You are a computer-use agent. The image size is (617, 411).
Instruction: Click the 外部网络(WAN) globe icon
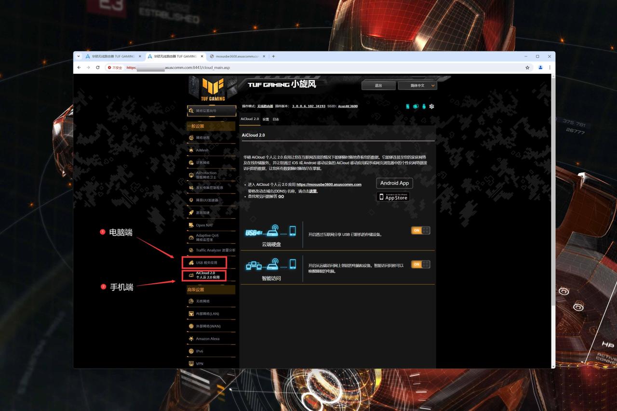(191, 326)
